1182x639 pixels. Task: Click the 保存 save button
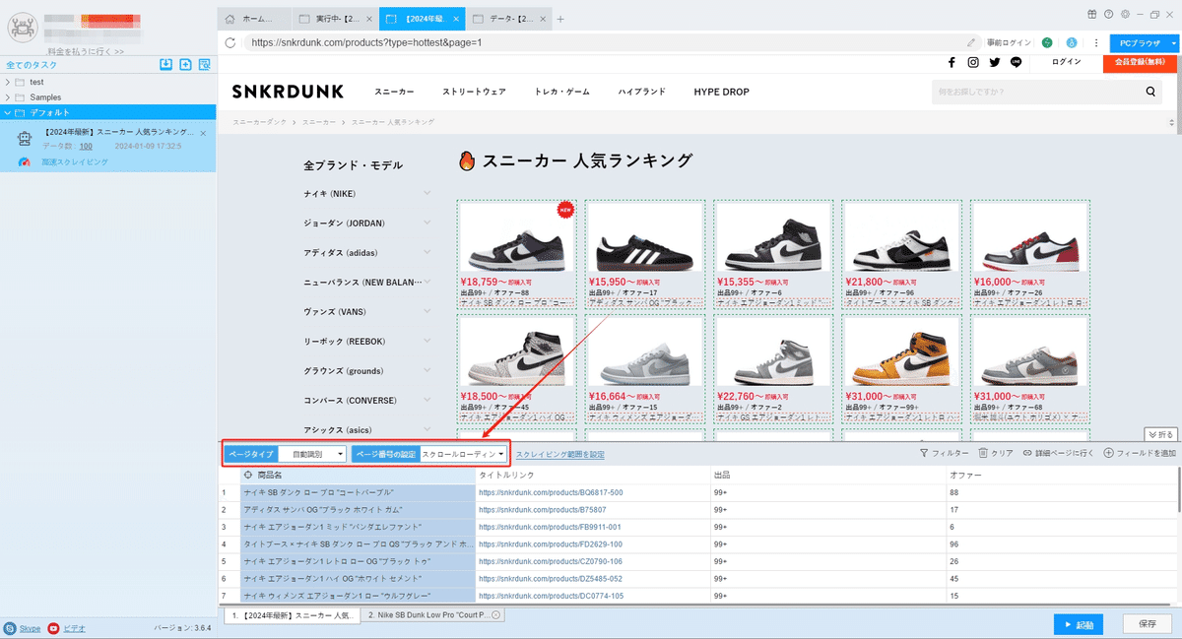pyautogui.click(x=1147, y=624)
